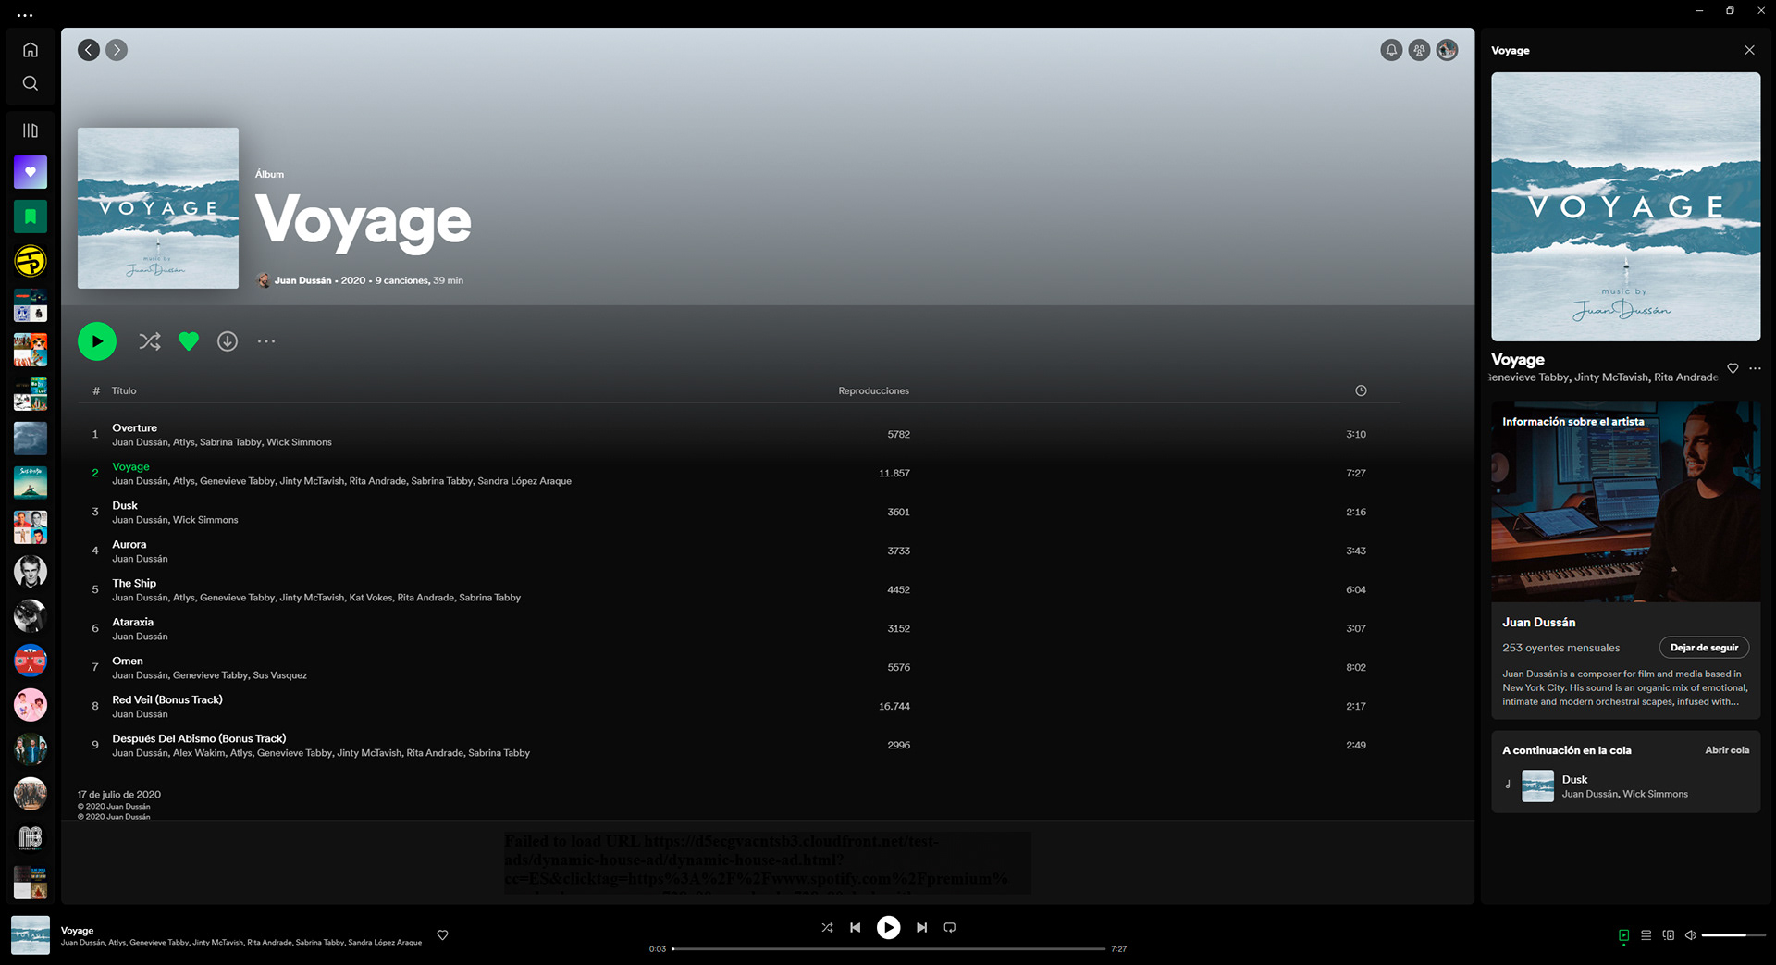Play the current track in player bar
This screenshot has width=1776, height=965.
(888, 927)
